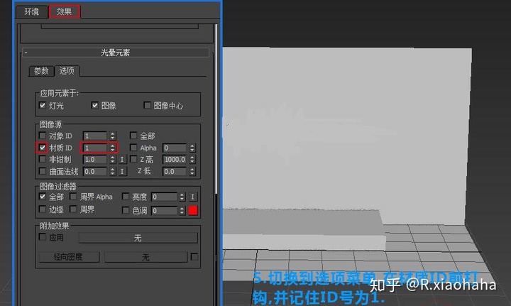Click the 材质 ID spinner arrows

pyautogui.click(x=112, y=148)
